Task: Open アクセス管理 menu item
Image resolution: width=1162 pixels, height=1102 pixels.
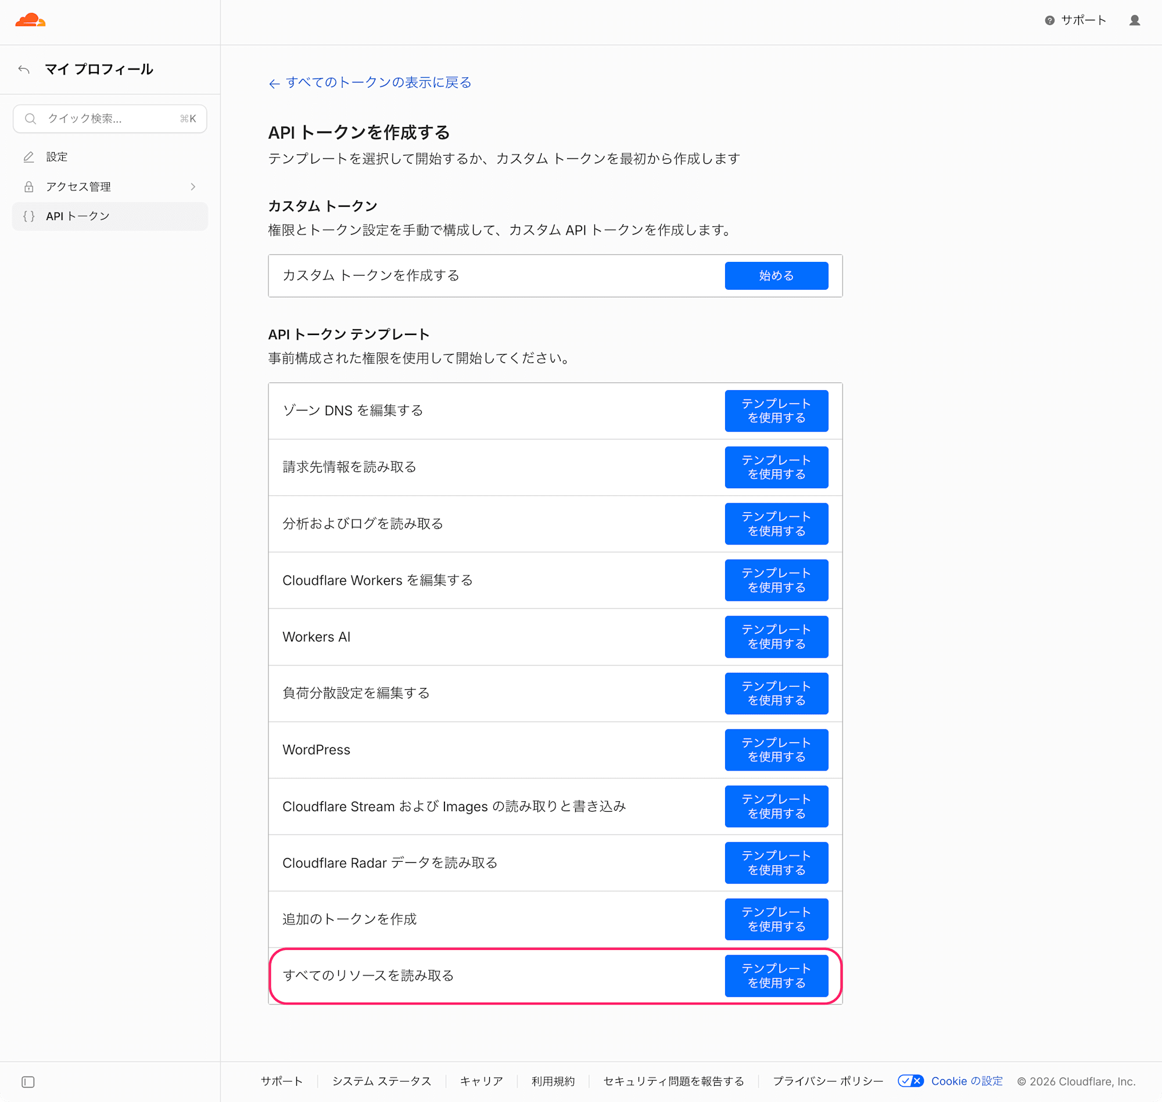Action: coord(109,187)
